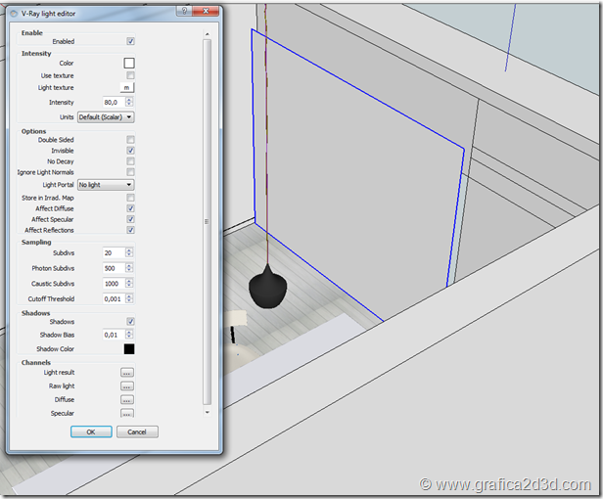Open the black Shadow Color swatch

pyautogui.click(x=128, y=348)
